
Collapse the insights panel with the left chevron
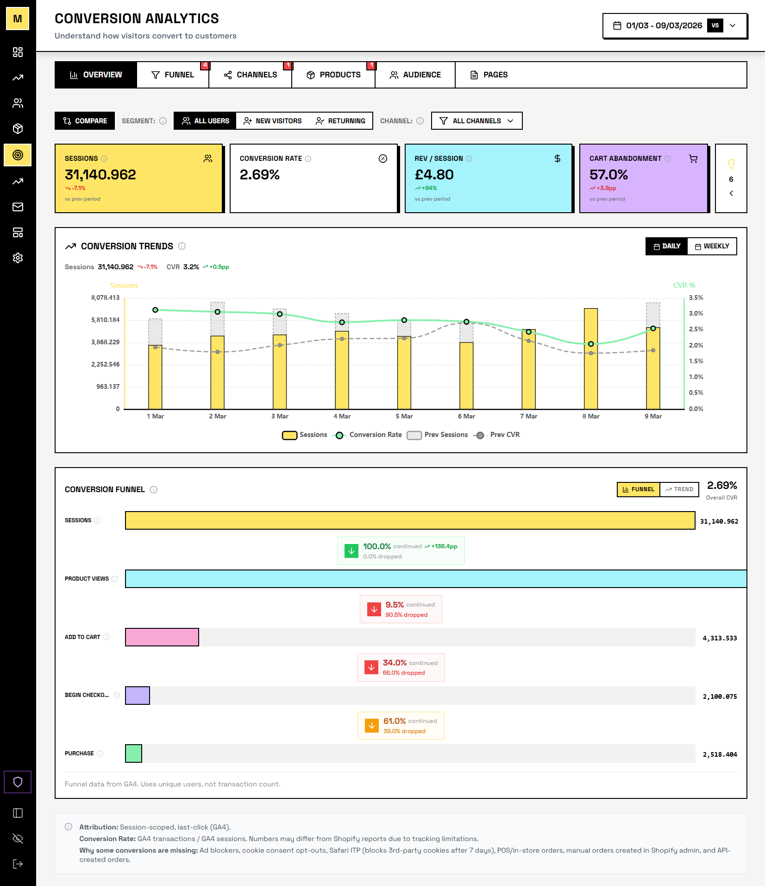(x=731, y=193)
